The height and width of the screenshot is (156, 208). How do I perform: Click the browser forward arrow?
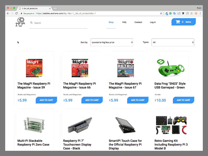(12, 14)
